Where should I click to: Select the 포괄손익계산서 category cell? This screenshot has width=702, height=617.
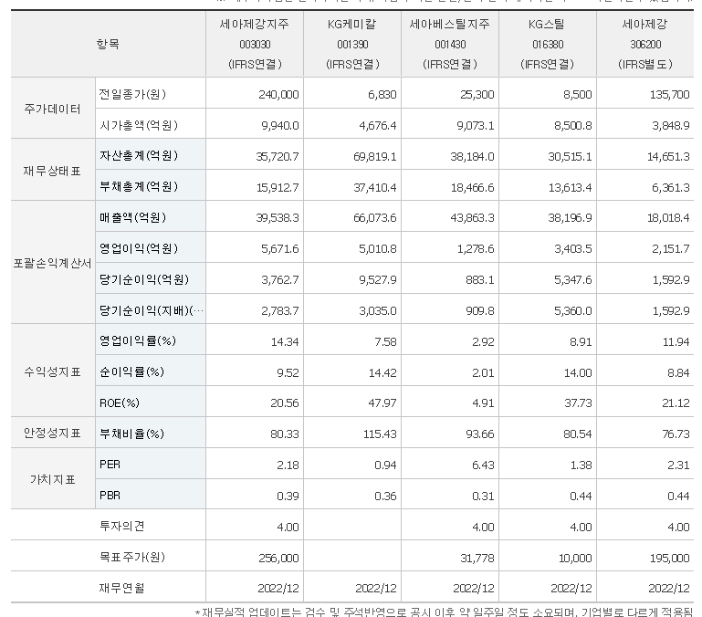(53, 263)
